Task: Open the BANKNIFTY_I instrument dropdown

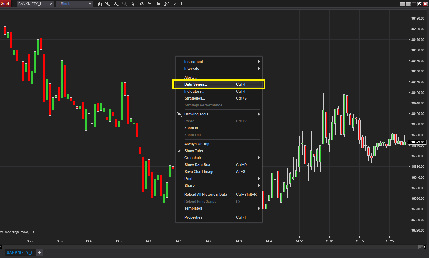Action: (35, 4)
